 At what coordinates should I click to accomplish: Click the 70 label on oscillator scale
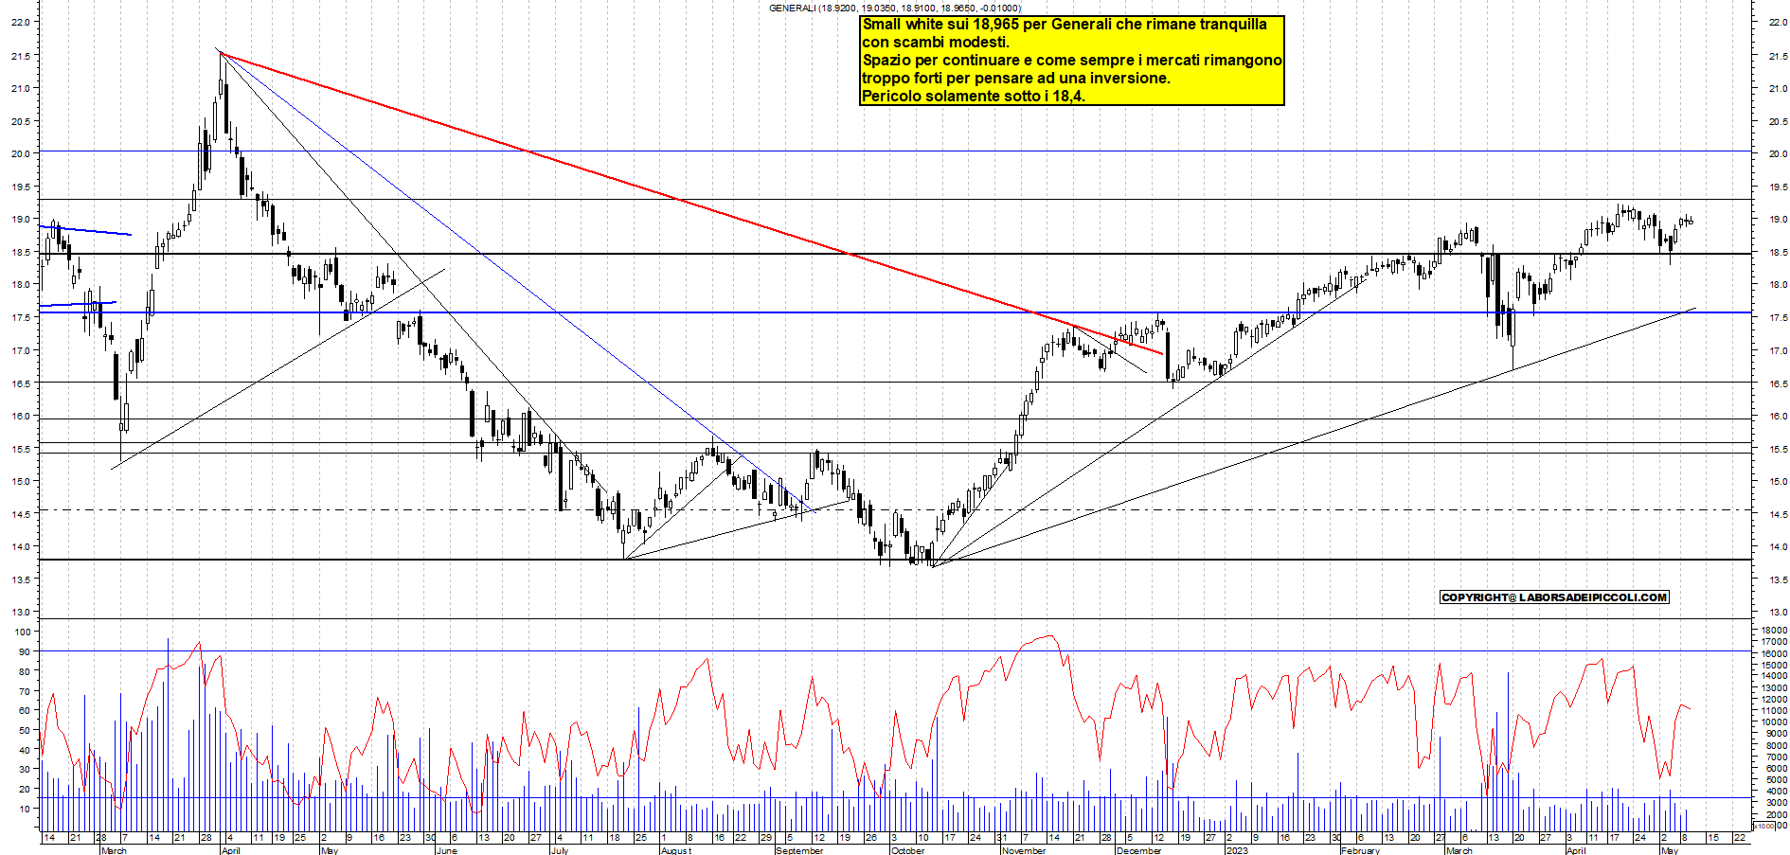(x=26, y=691)
